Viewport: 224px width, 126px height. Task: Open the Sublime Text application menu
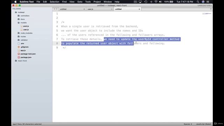tap(27, 2)
